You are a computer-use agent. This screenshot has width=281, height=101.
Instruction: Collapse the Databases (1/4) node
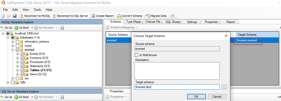pos(8,37)
